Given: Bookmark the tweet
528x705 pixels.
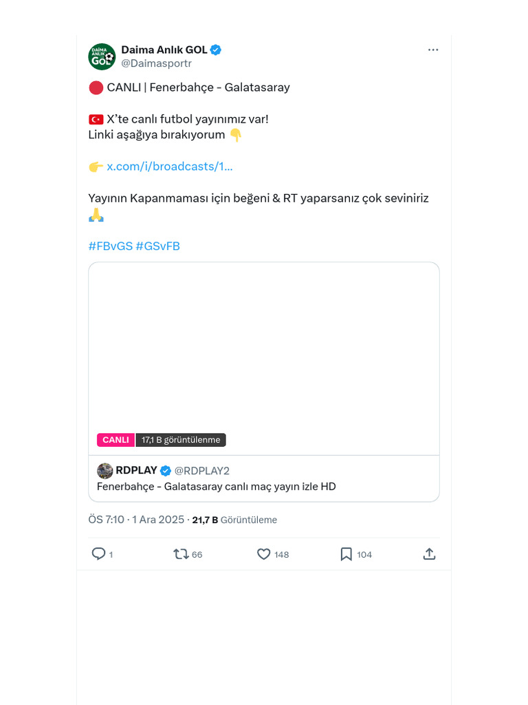Looking at the screenshot, I should pyautogui.click(x=346, y=554).
